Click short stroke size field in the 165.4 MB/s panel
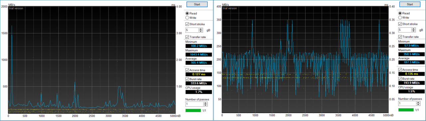426x121 pixels. click(x=192, y=30)
